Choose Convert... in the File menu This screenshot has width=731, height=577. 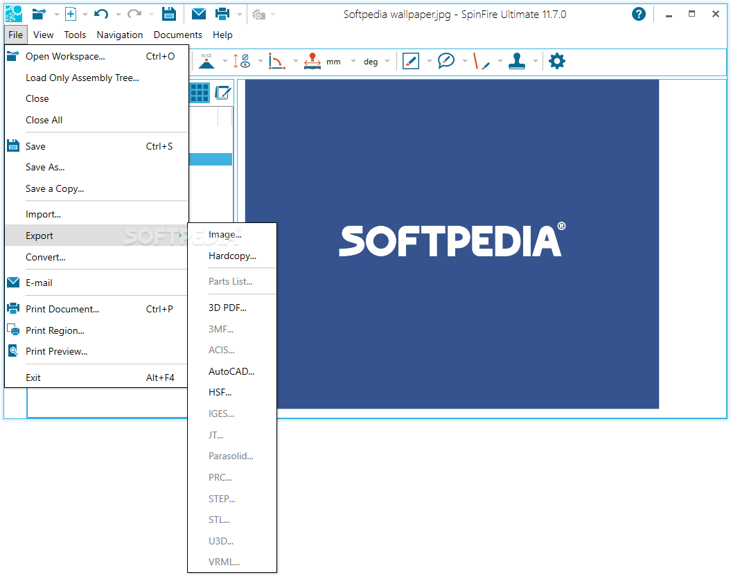pos(96,257)
